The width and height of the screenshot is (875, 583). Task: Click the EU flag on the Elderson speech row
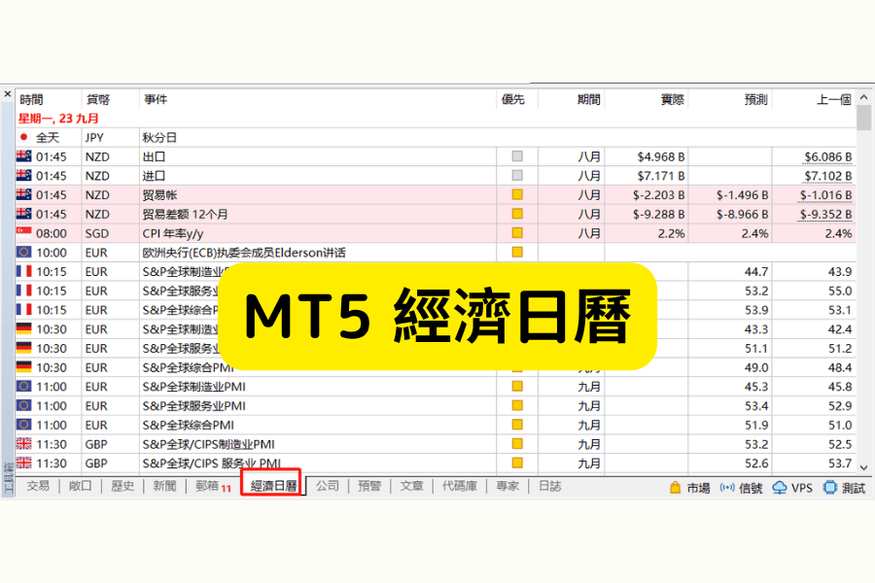(x=22, y=252)
